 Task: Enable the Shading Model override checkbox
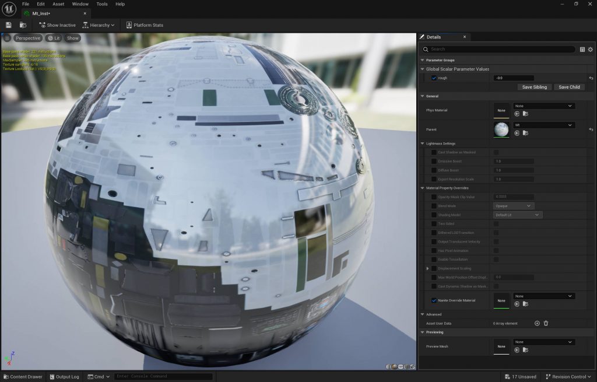pos(434,215)
